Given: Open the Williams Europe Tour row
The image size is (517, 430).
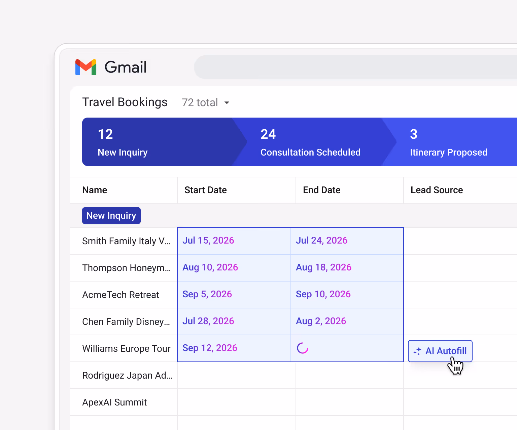Looking at the screenshot, I should (126, 349).
